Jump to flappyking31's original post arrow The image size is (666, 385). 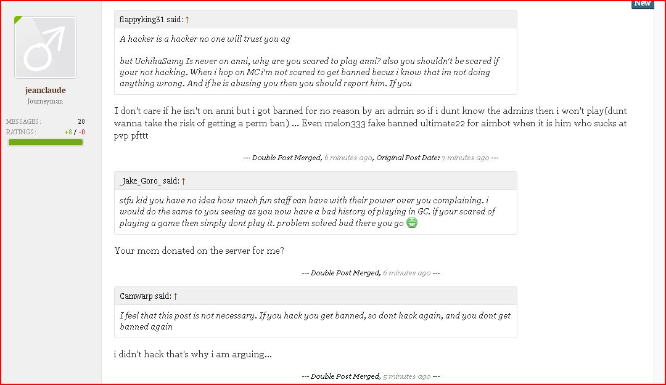coord(187,20)
